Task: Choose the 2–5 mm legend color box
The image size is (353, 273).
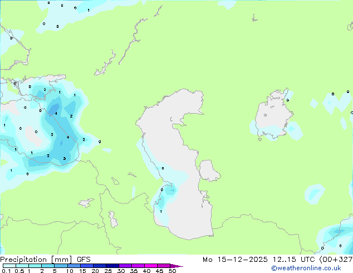Action: coord(48,266)
